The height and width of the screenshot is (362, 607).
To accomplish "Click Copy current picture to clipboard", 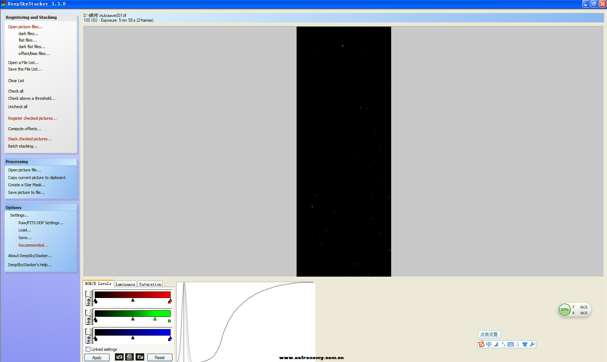I will coord(37,178).
